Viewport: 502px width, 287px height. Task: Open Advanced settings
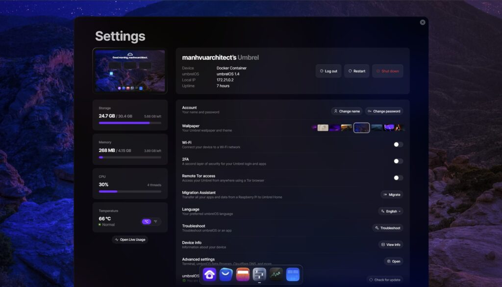393,261
